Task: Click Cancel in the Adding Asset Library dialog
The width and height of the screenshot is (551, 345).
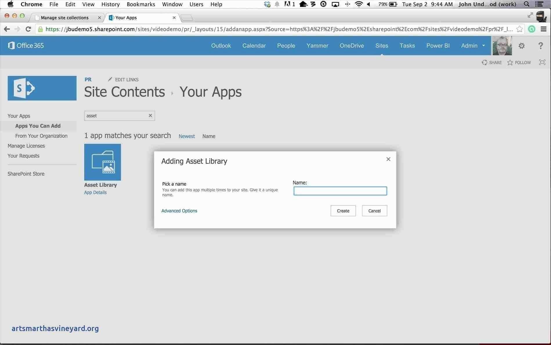Action: 374,211
